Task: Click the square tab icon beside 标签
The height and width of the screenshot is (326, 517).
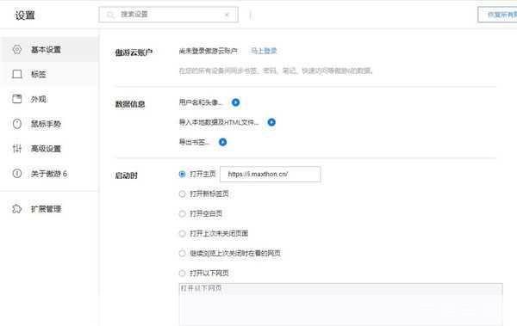Action: click(x=17, y=75)
